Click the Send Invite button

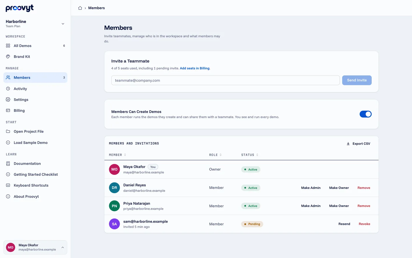(357, 80)
